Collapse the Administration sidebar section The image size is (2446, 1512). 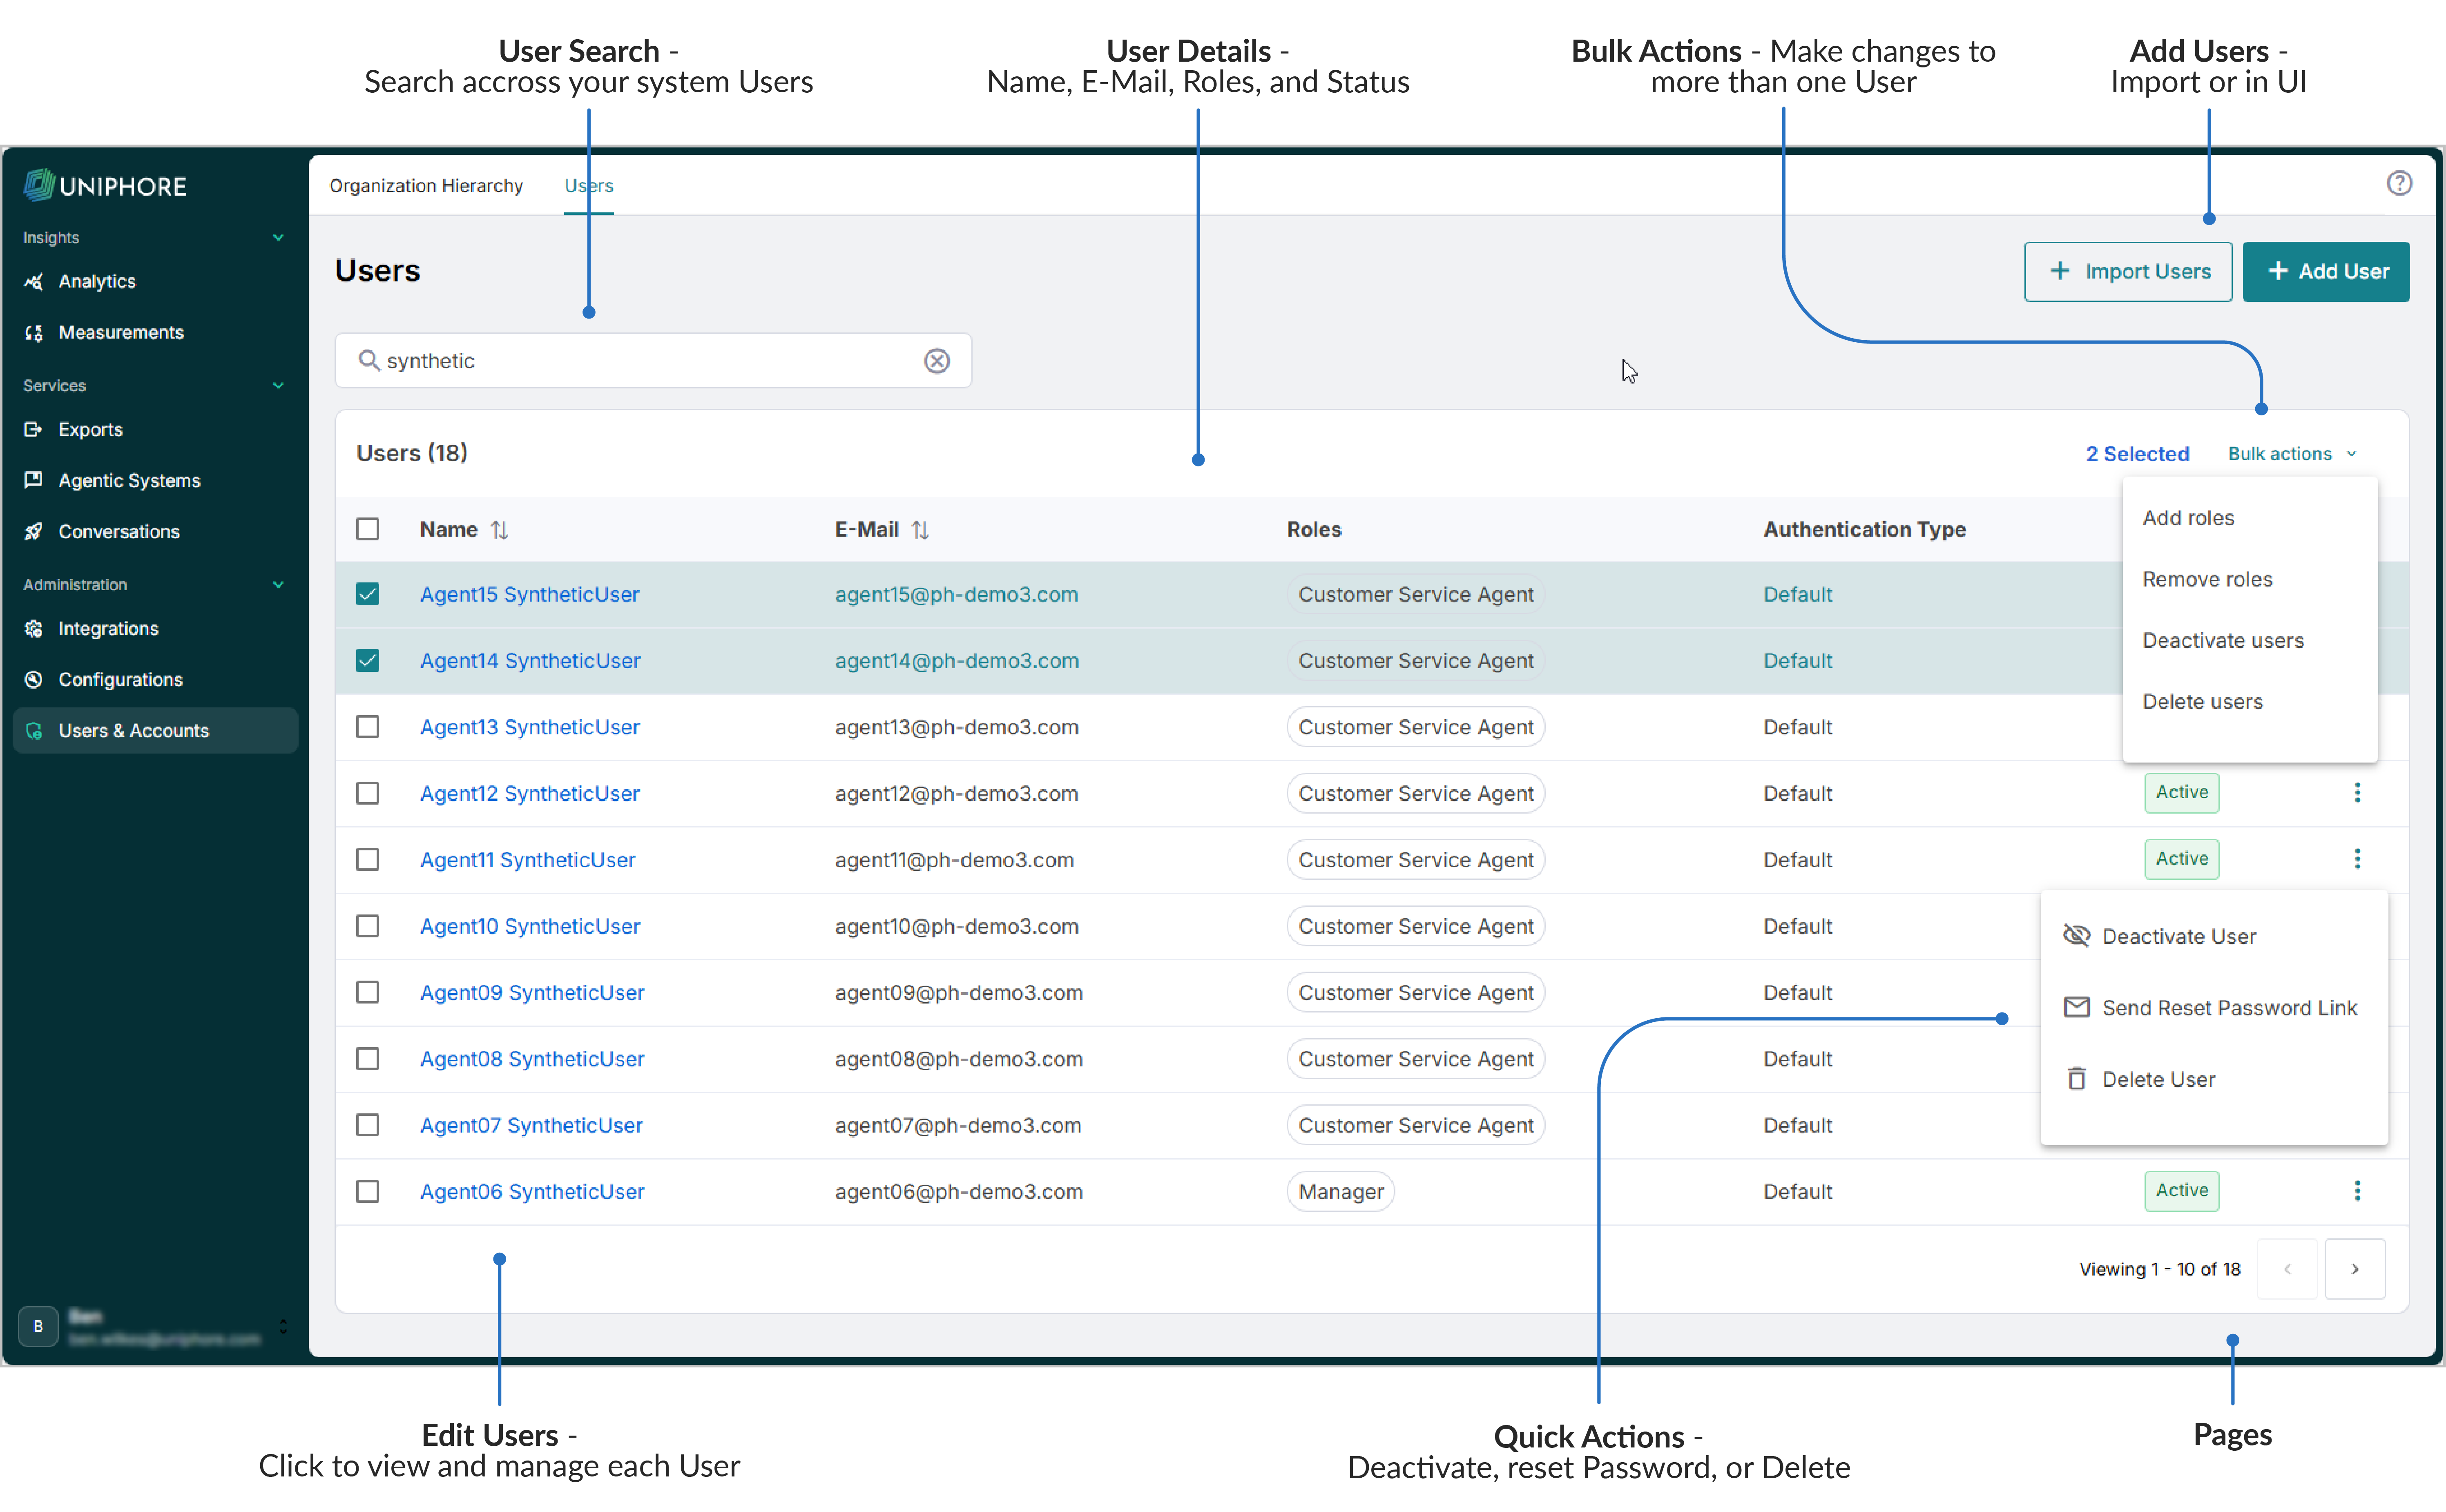click(x=278, y=585)
